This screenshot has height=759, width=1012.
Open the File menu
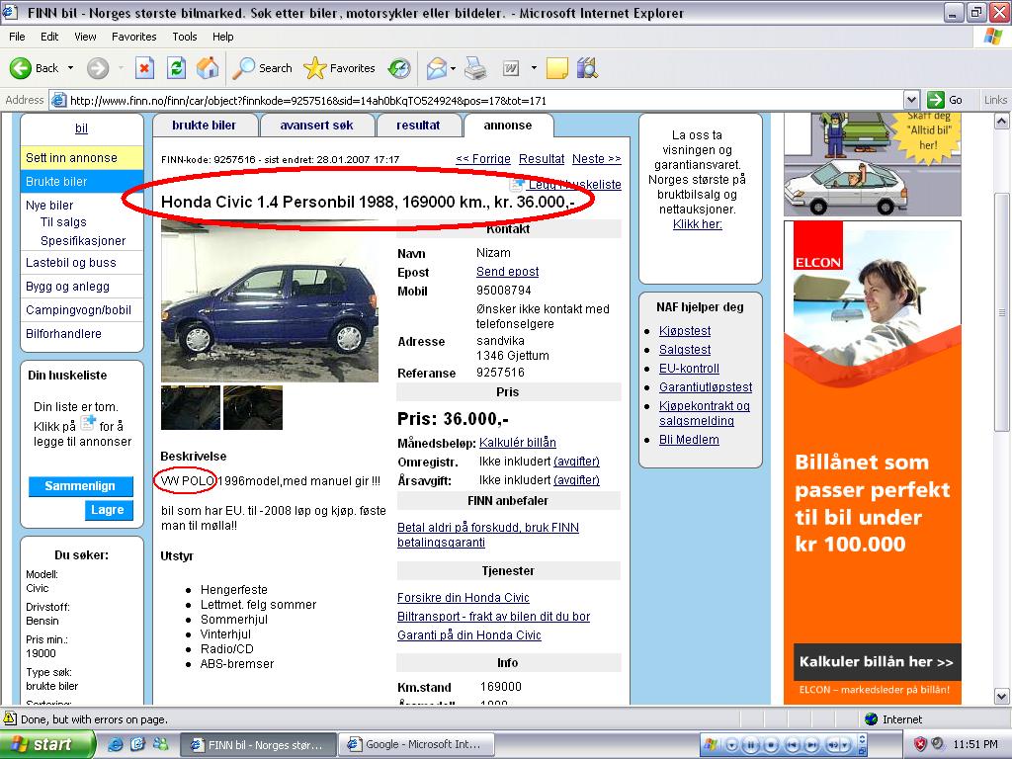pos(17,37)
